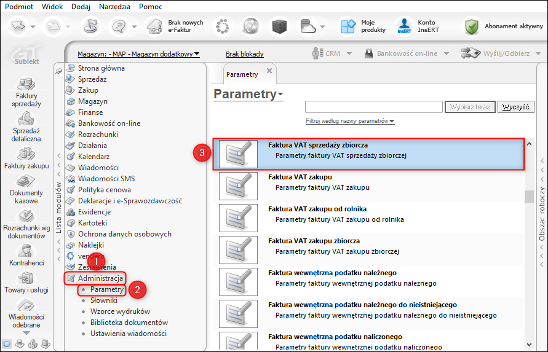Click the KSeF e-Faktur icon
Image resolution: width=548 pixels, height=352 pixels.
(155, 26)
